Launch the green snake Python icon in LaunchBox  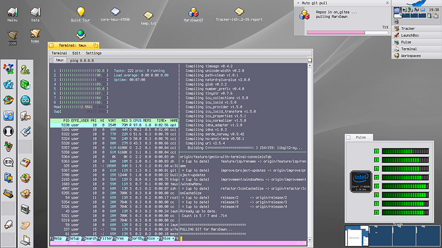(x=25, y=70)
